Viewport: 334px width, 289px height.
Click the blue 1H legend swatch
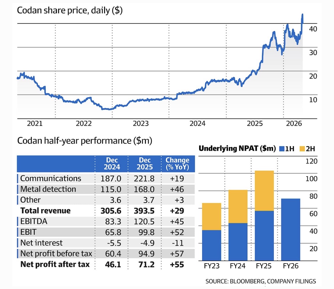point(282,149)
